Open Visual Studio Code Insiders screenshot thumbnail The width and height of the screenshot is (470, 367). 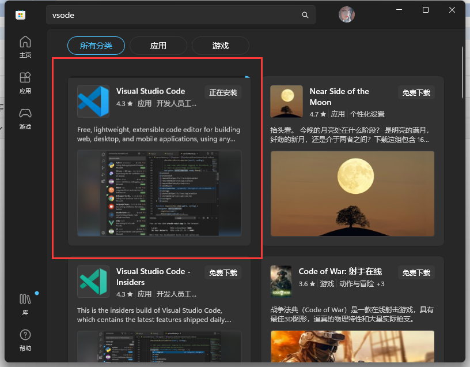pos(159,346)
